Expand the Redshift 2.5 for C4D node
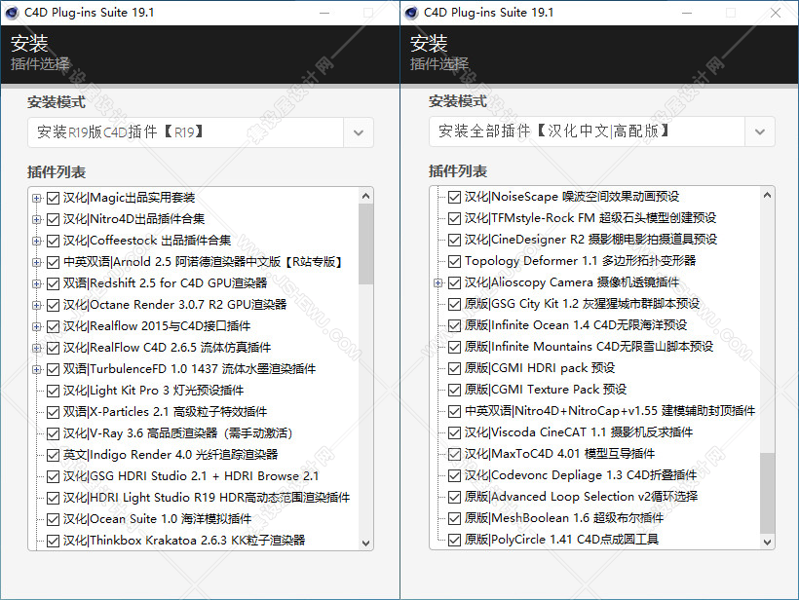This screenshot has width=799, height=600. [37, 283]
